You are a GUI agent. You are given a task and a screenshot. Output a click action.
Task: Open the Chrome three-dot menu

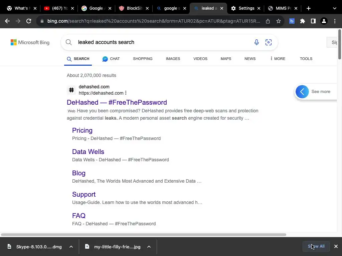(x=335, y=21)
